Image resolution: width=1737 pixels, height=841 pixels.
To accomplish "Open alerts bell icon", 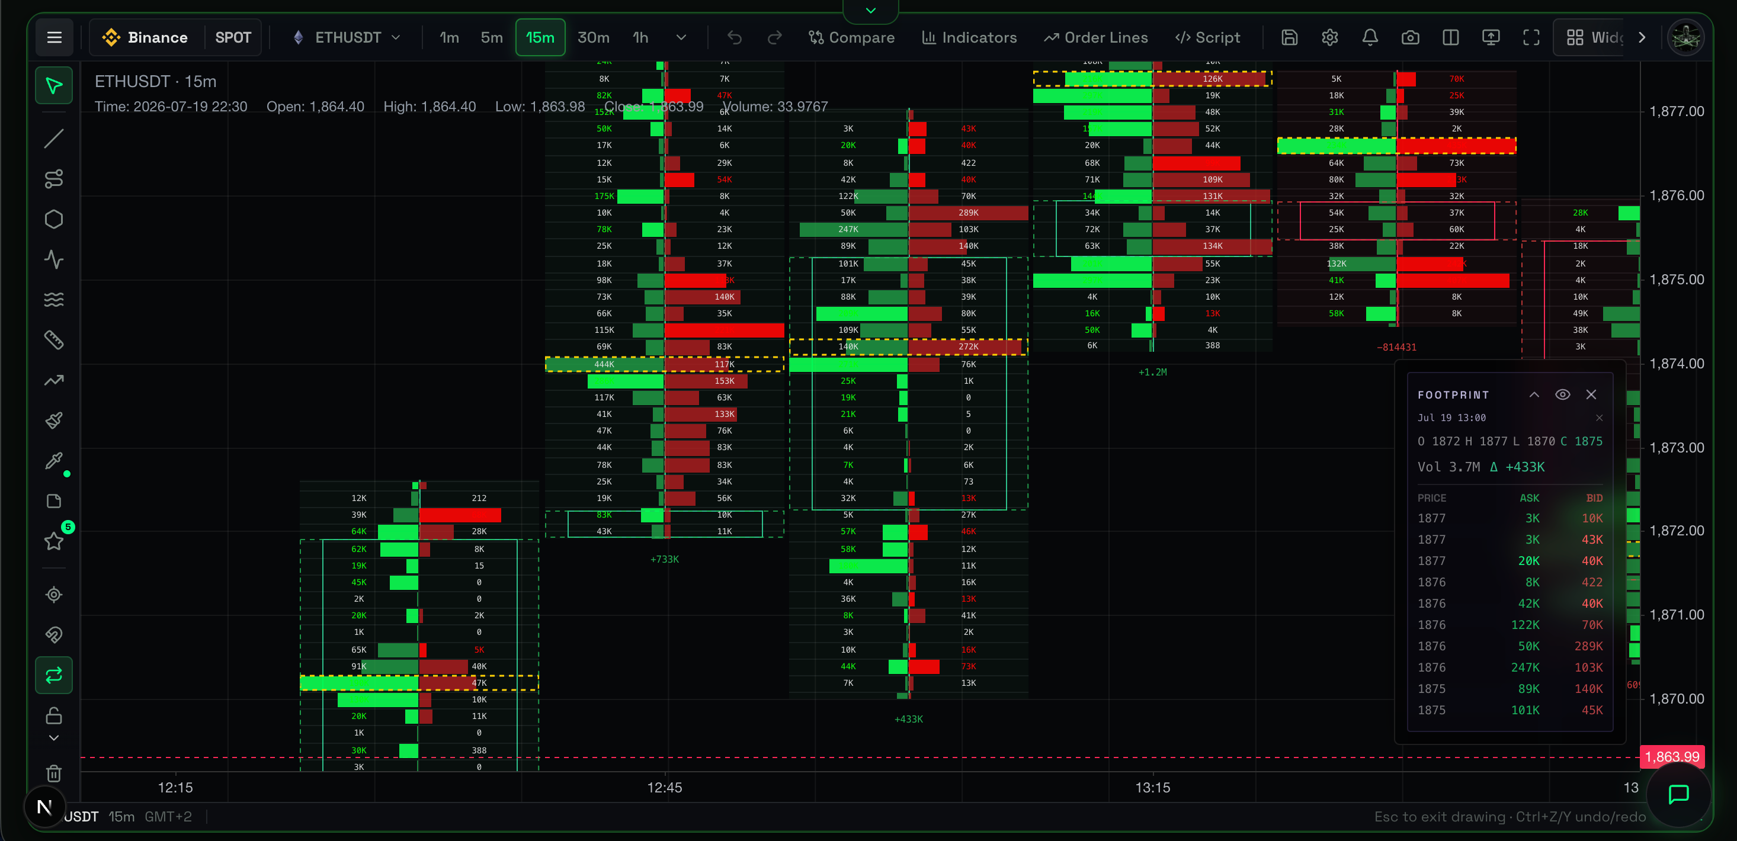I will [1370, 38].
